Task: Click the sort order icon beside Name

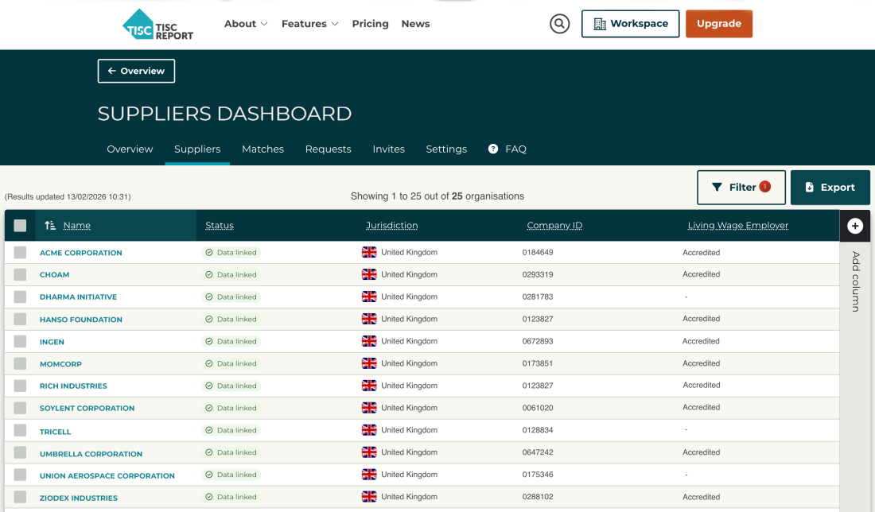Action: click(50, 226)
